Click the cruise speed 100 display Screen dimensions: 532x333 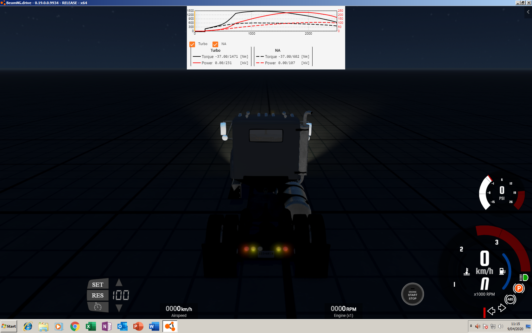121,295
